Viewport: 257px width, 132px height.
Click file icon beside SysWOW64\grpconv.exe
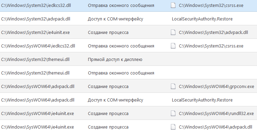pyautogui.click(x=173, y=86)
